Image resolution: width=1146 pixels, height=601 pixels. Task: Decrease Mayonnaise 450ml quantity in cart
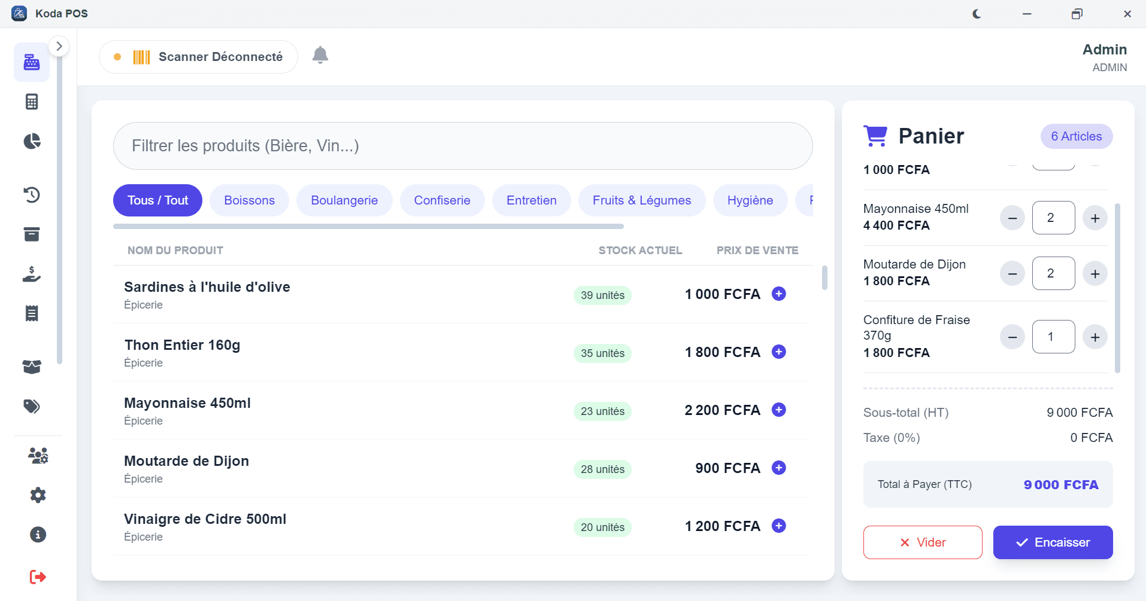point(1012,218)
